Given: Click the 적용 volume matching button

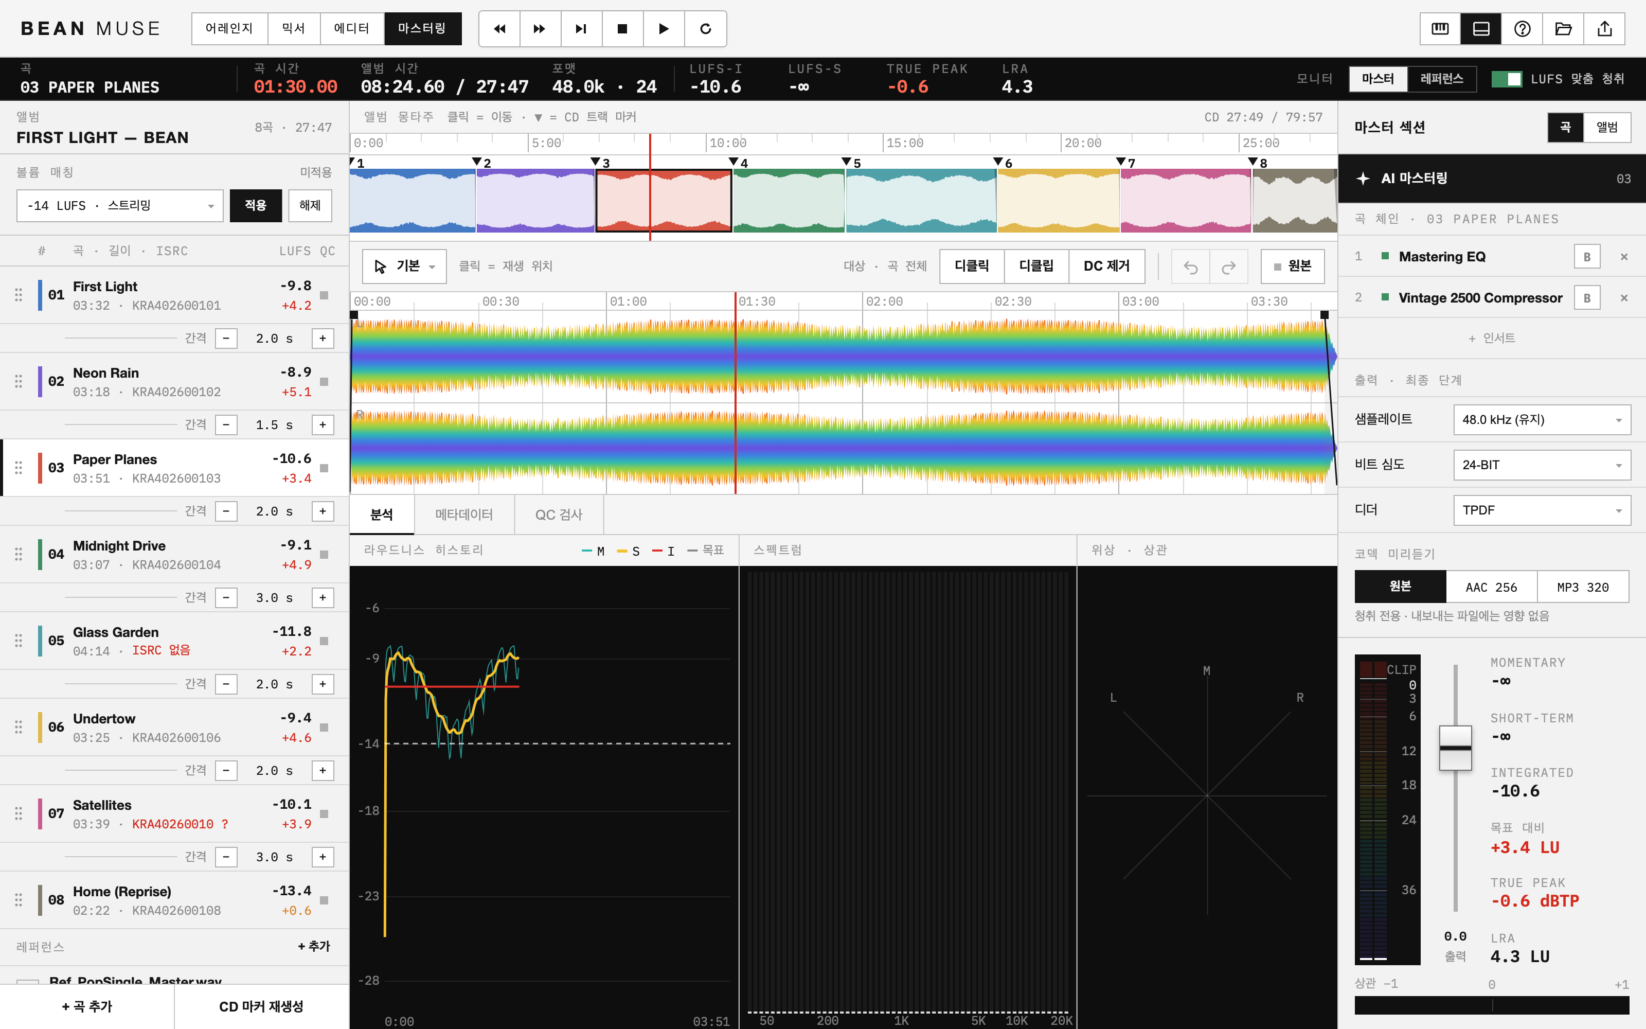Looking at the screenshot, I should point(256,205).
